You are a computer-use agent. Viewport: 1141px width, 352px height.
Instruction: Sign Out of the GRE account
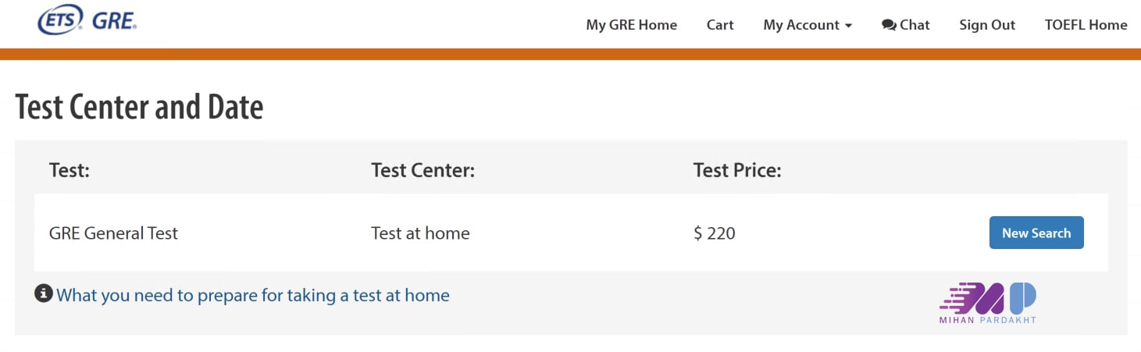tap(987, 25)
